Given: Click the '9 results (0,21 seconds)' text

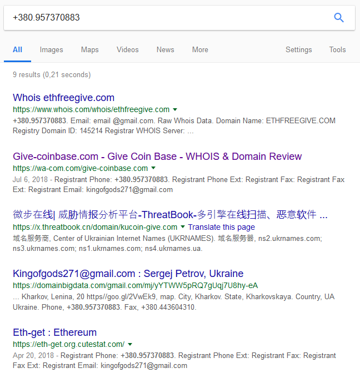Looking at the screenshot, I should tap(52, 75).
